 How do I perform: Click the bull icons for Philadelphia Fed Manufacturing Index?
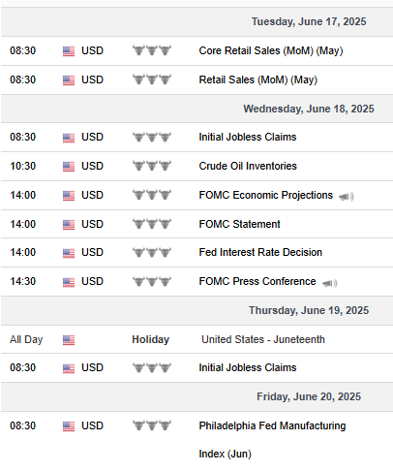coord(152,425)
